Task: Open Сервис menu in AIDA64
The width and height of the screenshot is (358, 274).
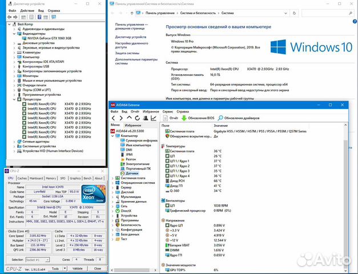Action: tap(168, 112)
